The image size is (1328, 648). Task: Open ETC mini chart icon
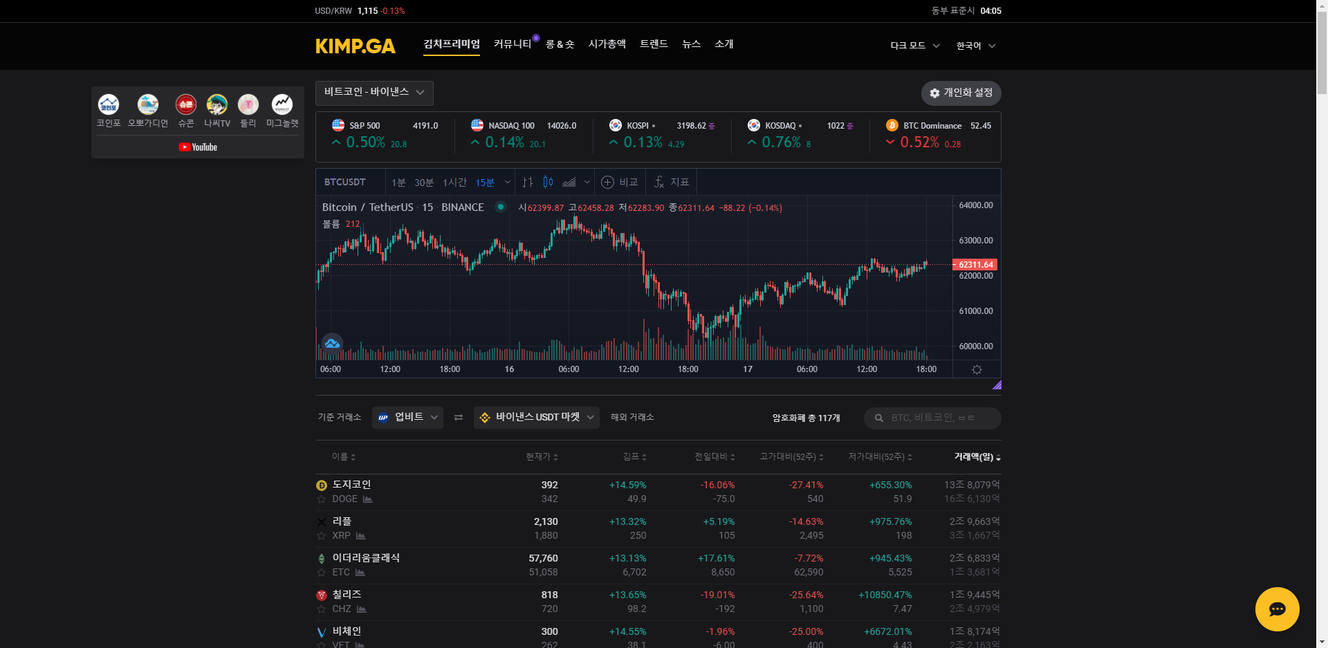click(360, 572)
